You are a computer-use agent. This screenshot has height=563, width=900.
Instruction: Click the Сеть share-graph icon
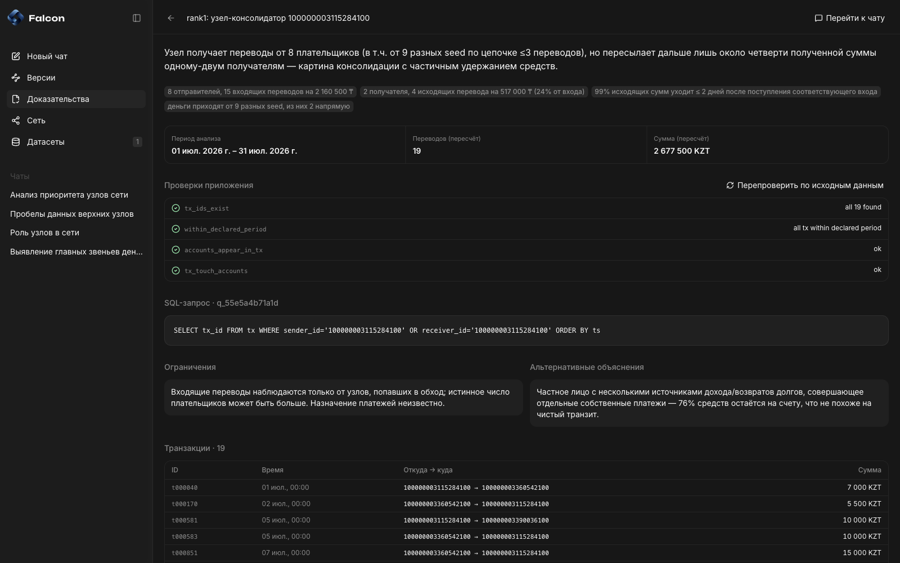point(16,120)
